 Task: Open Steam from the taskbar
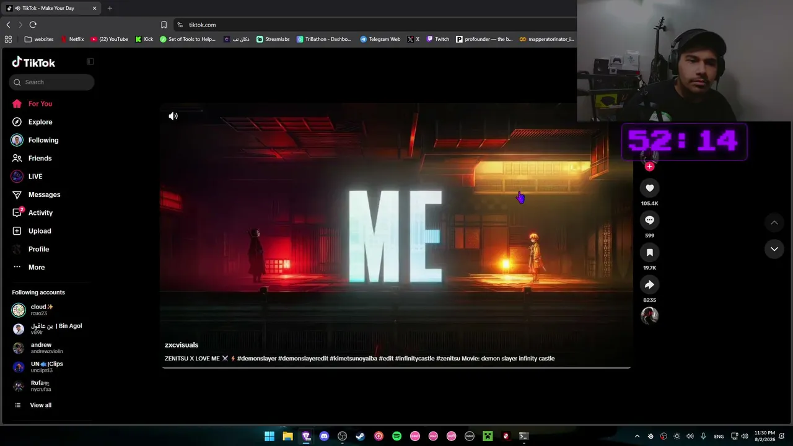coord(360,436)
